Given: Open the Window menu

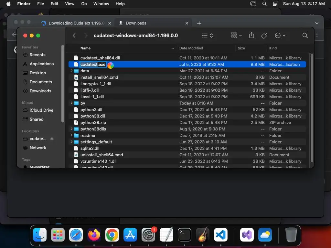Looking at the screenshot, I should coord(101,4).
